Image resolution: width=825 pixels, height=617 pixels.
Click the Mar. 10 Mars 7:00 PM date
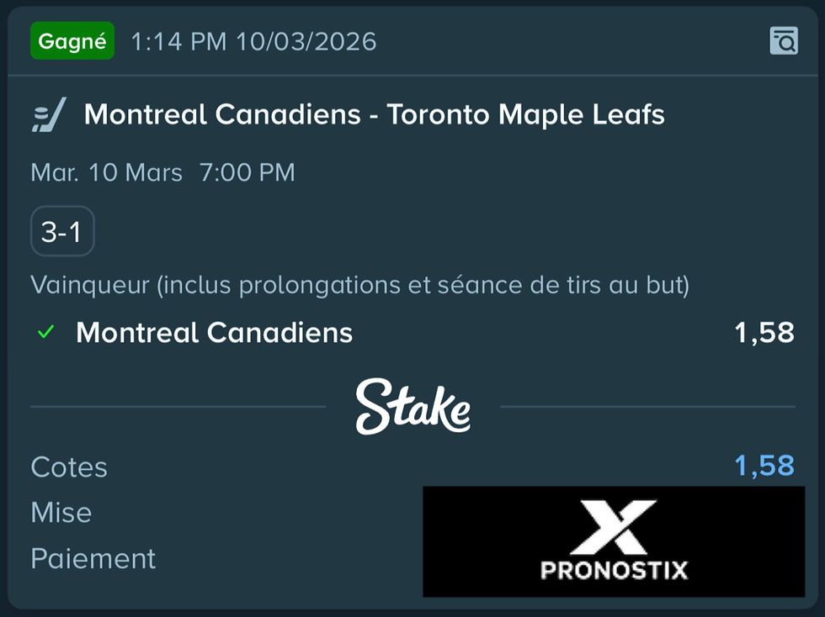click(x=162, y=173)
